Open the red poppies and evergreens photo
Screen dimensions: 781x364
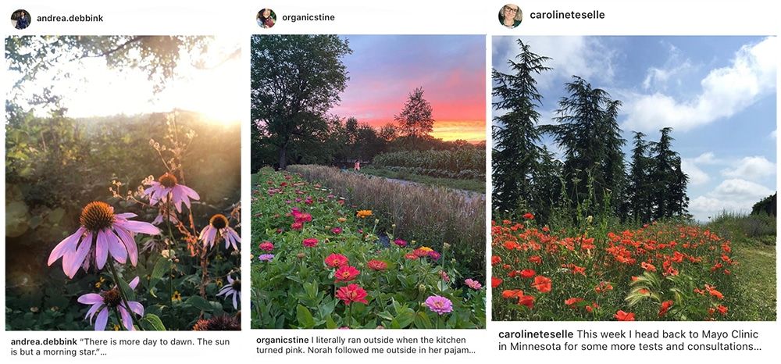click(634, 178)
